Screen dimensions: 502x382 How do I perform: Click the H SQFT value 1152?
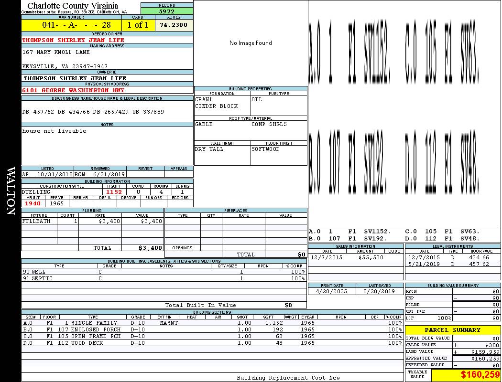114,192
